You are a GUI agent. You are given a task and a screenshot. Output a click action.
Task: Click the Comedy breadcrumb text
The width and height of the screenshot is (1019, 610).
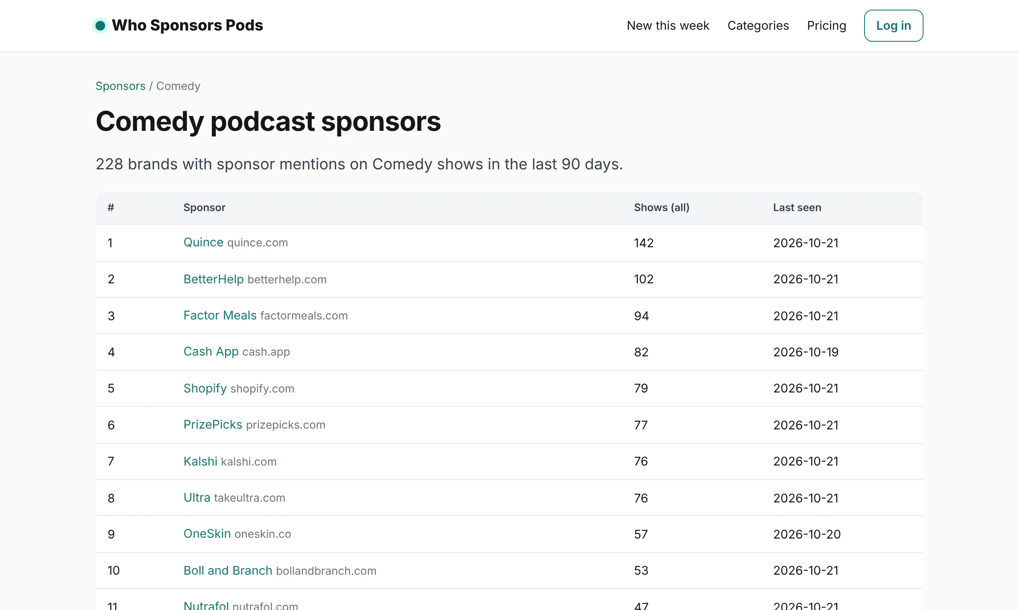(178, 86)
